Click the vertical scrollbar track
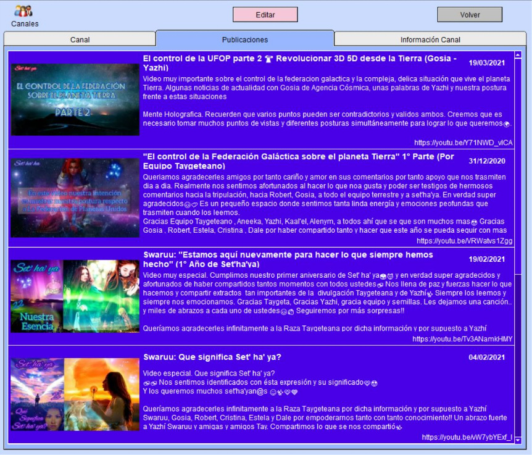The image size is (532, 455). point(518,247)
